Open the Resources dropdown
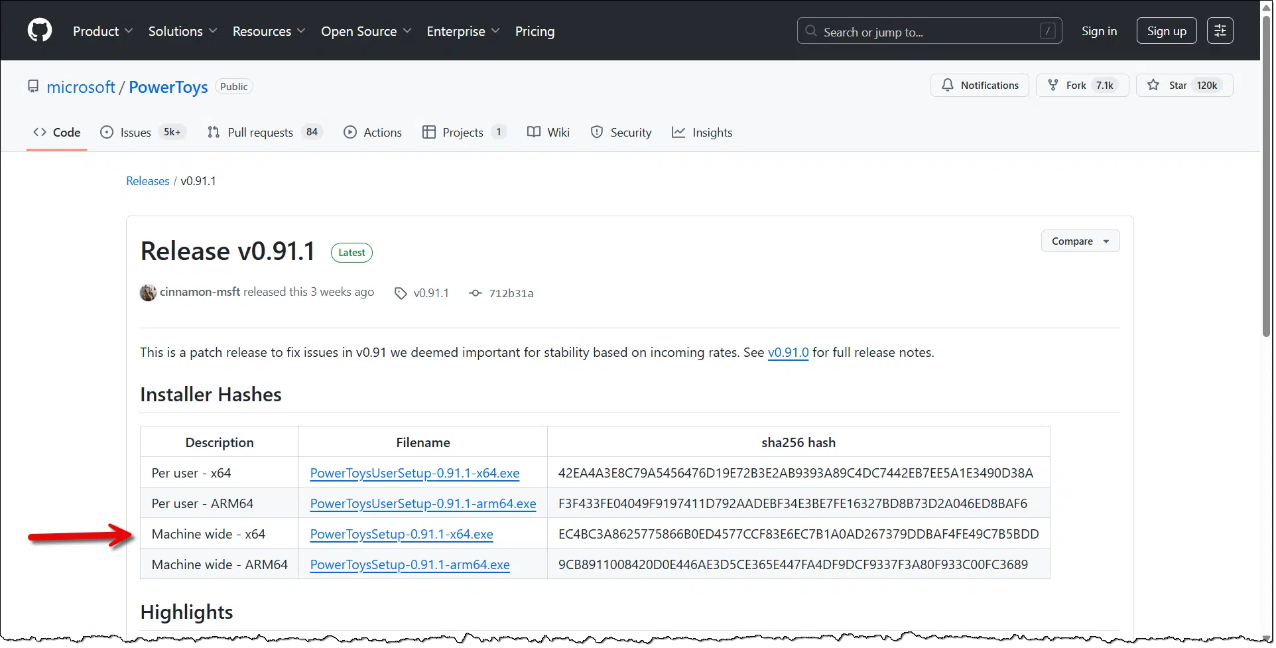Screen dimensions: 1276x648 [x=269, y=31]
